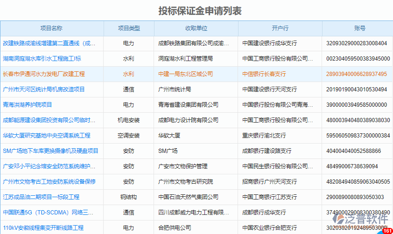393x234 pixels.
Task: Select cell 中国石油天然气集团公司
Action: 188,197
